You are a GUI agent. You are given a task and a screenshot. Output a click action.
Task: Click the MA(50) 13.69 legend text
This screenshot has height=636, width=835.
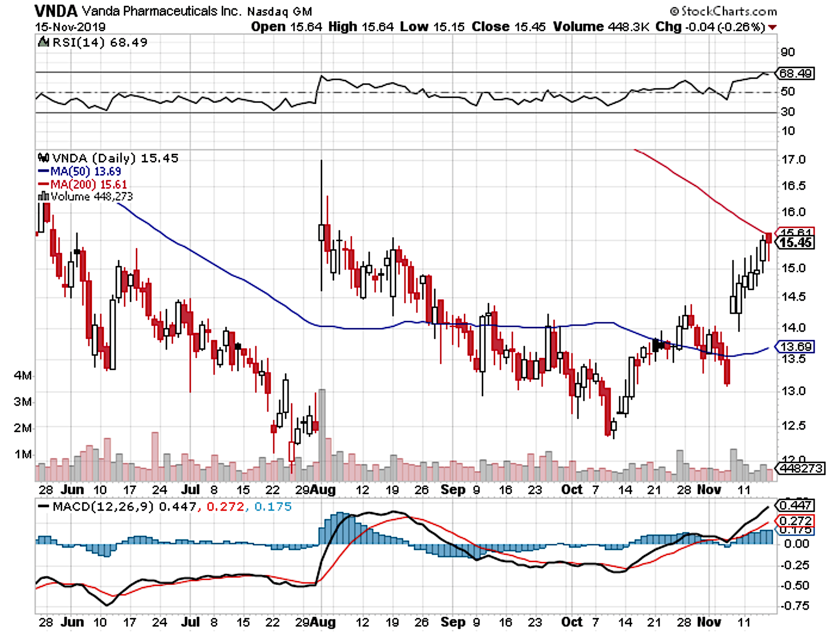86,171
